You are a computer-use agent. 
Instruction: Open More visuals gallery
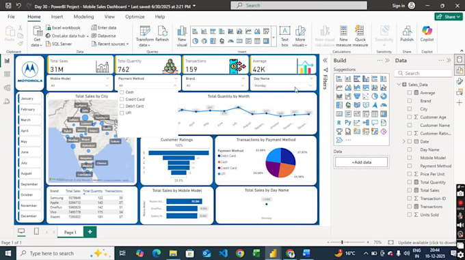pyautogui.click(x=300, y=36)
